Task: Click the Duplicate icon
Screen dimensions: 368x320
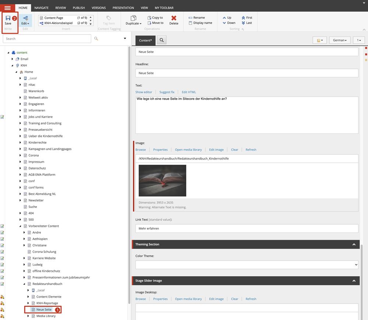Action: coord(133,18)
